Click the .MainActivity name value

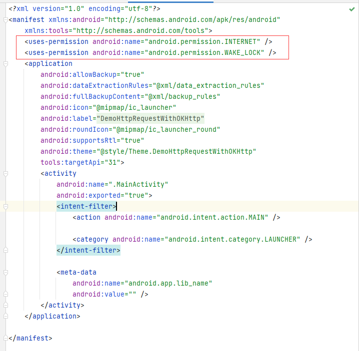(138, 184)
